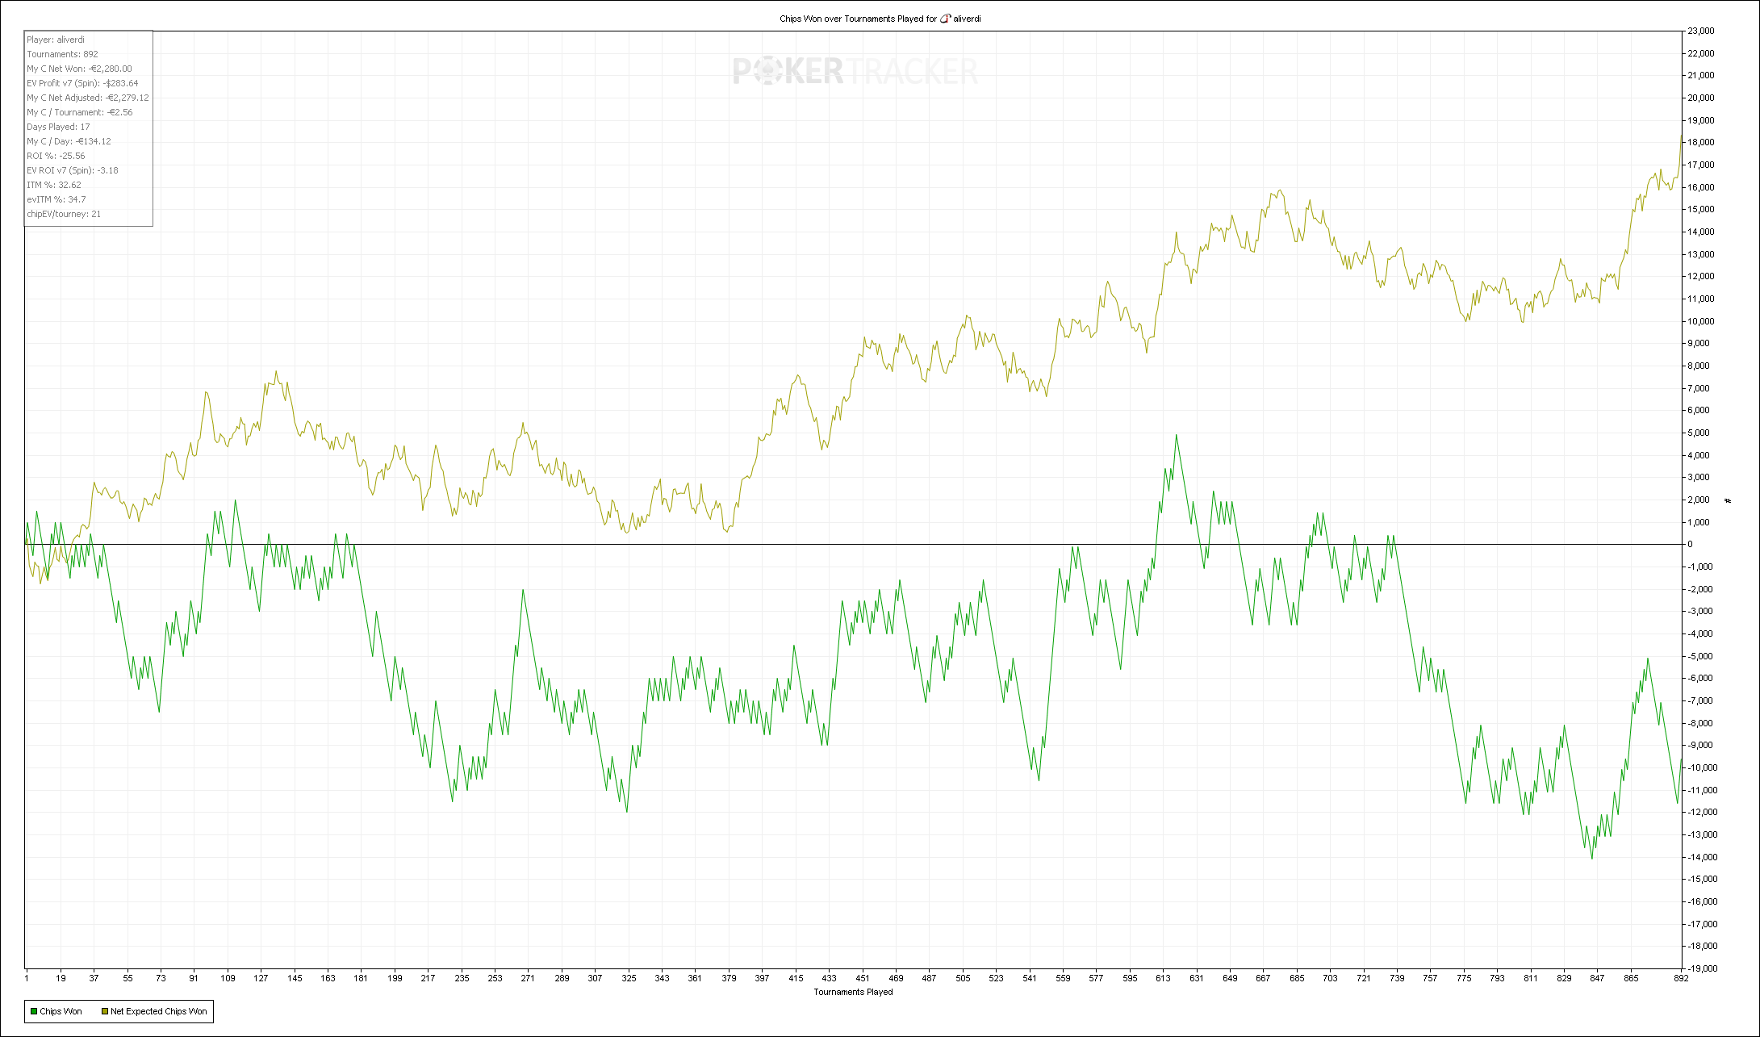
Task: Click the Player: aliverdi stats line
Action: pyautogui.click(x=56, y=40)
